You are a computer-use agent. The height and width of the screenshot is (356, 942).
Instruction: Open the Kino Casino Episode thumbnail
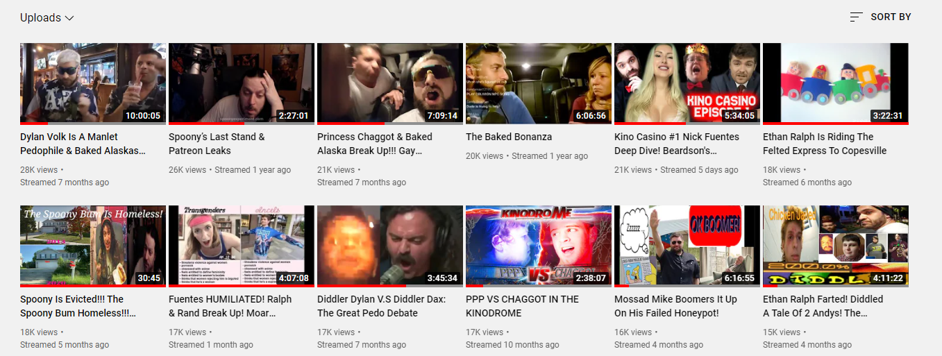pos(687,84)
